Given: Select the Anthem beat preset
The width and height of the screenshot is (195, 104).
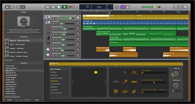Looking at the screenshot, I should tap(54, 72).
